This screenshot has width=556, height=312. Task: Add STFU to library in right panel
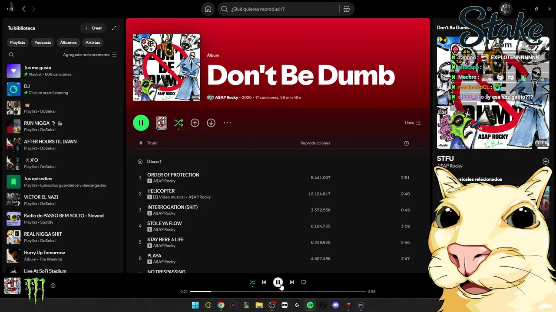pyautogui.click(x=546, y=161)
